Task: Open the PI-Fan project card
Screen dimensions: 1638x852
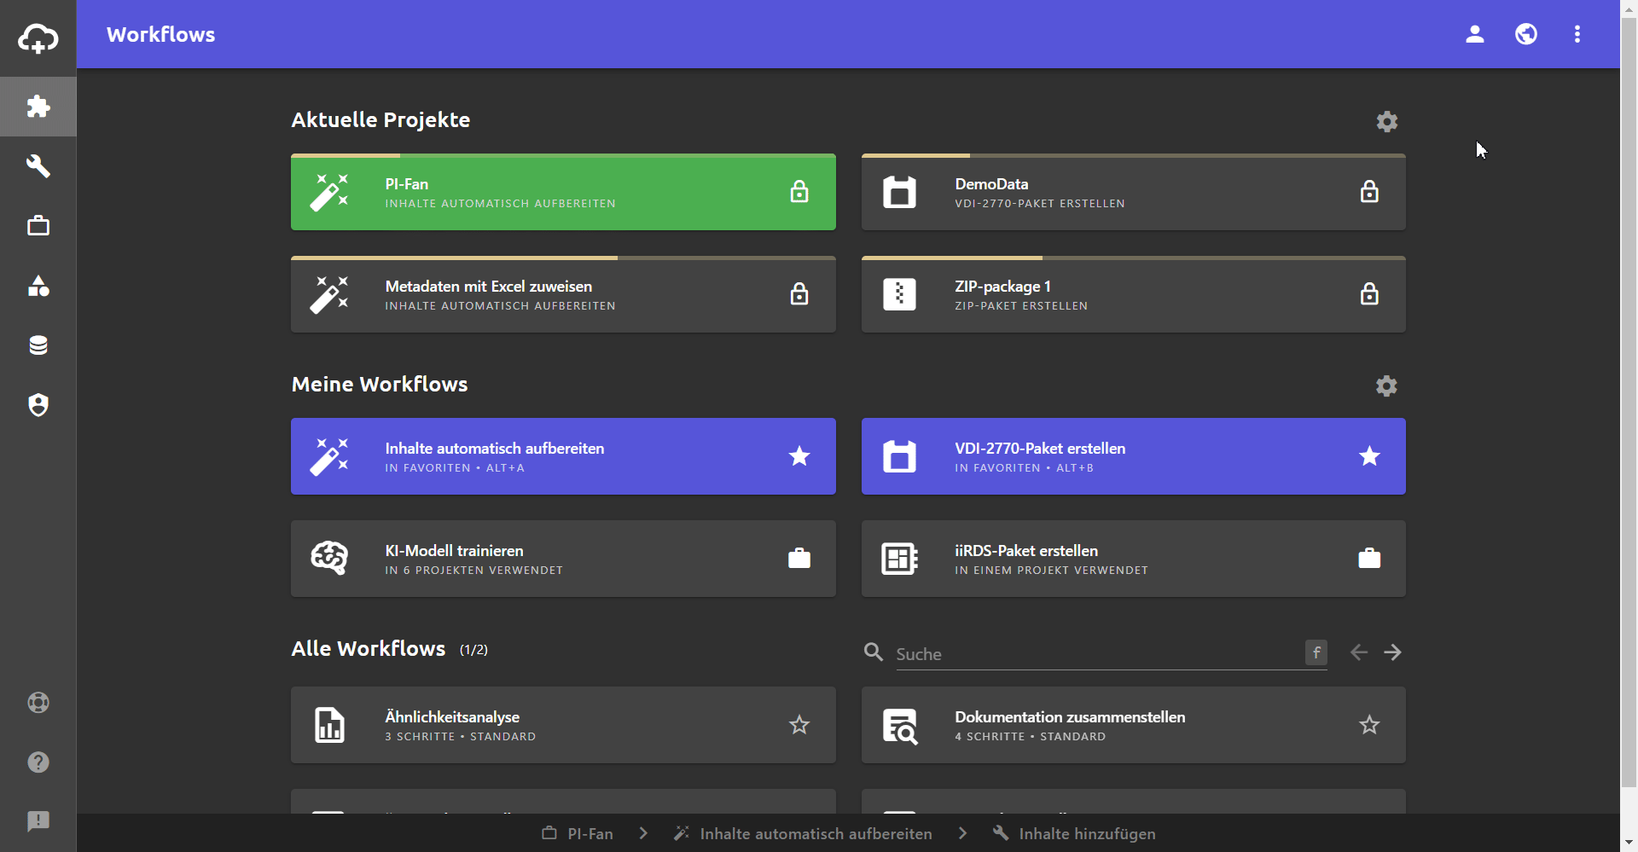Action: point(563,193)
